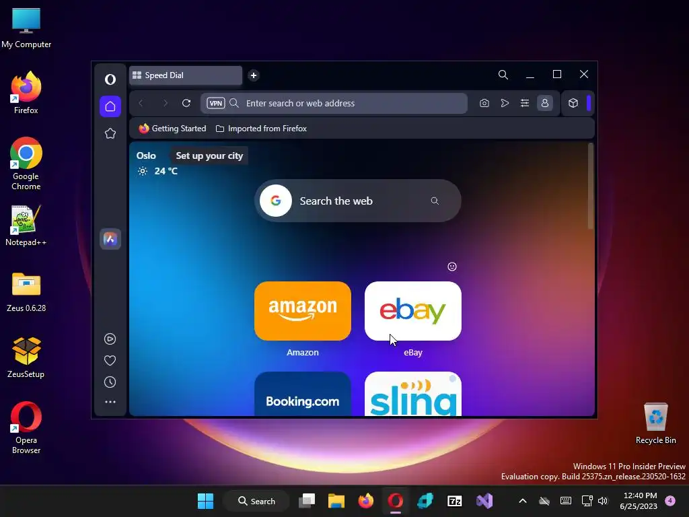Open the Amazon speed dial tile
689x517 pixels.
coord(303,311)
